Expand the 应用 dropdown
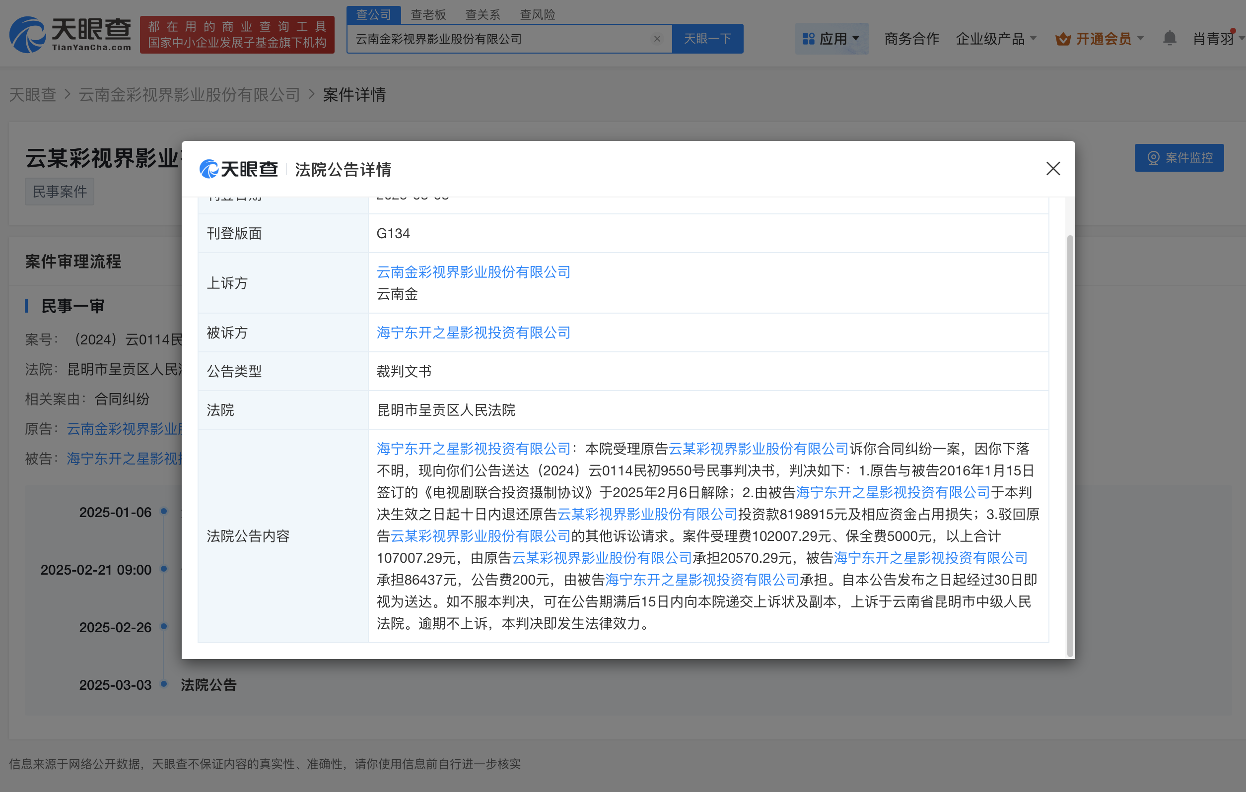The image size is (1246, 792). pos(856,38)
